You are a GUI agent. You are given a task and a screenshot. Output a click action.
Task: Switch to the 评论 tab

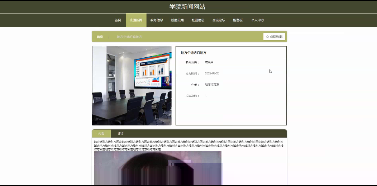coord(121,134)
